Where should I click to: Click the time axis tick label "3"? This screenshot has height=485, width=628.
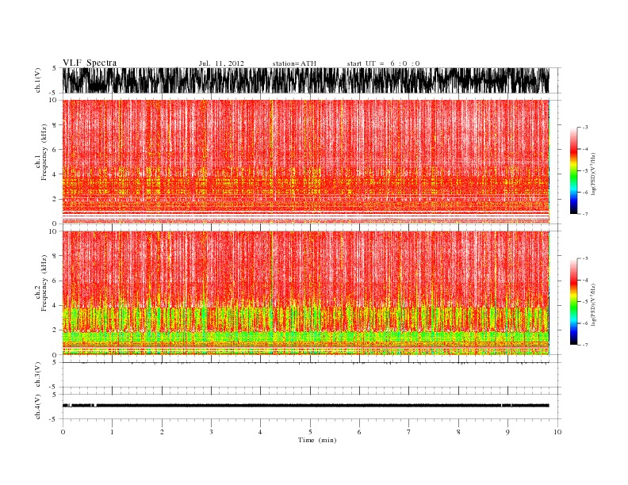(211, 432)
